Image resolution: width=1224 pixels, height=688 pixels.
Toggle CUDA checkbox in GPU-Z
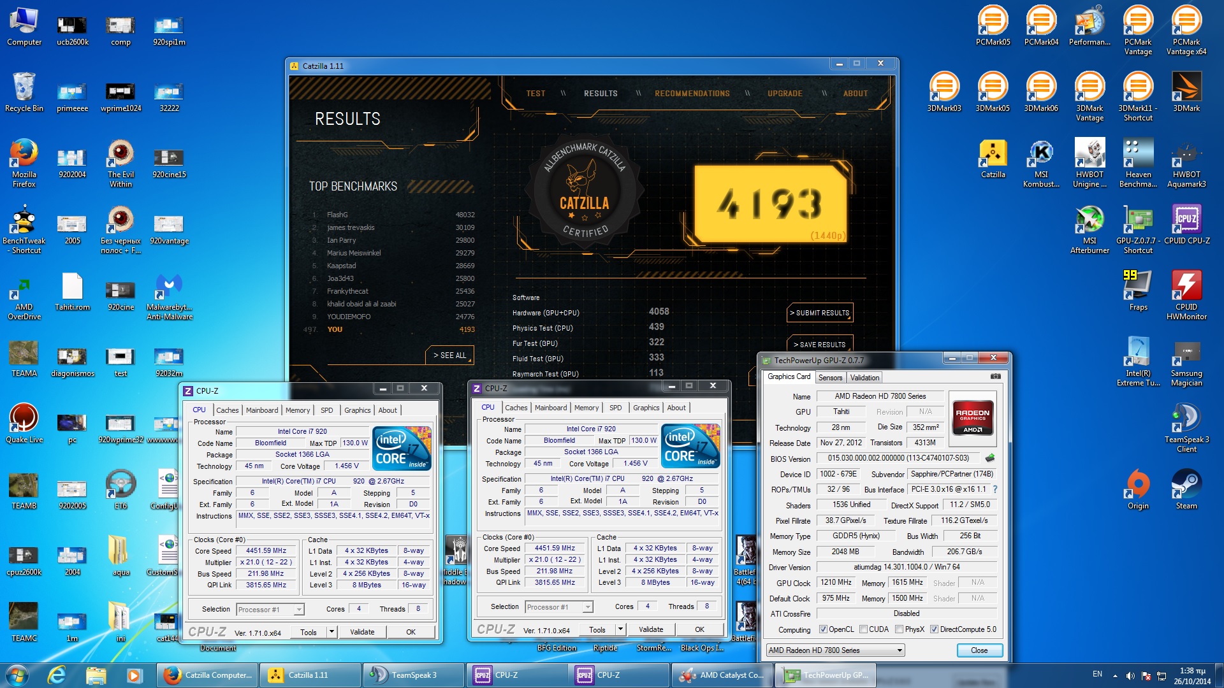coord(863,629)
